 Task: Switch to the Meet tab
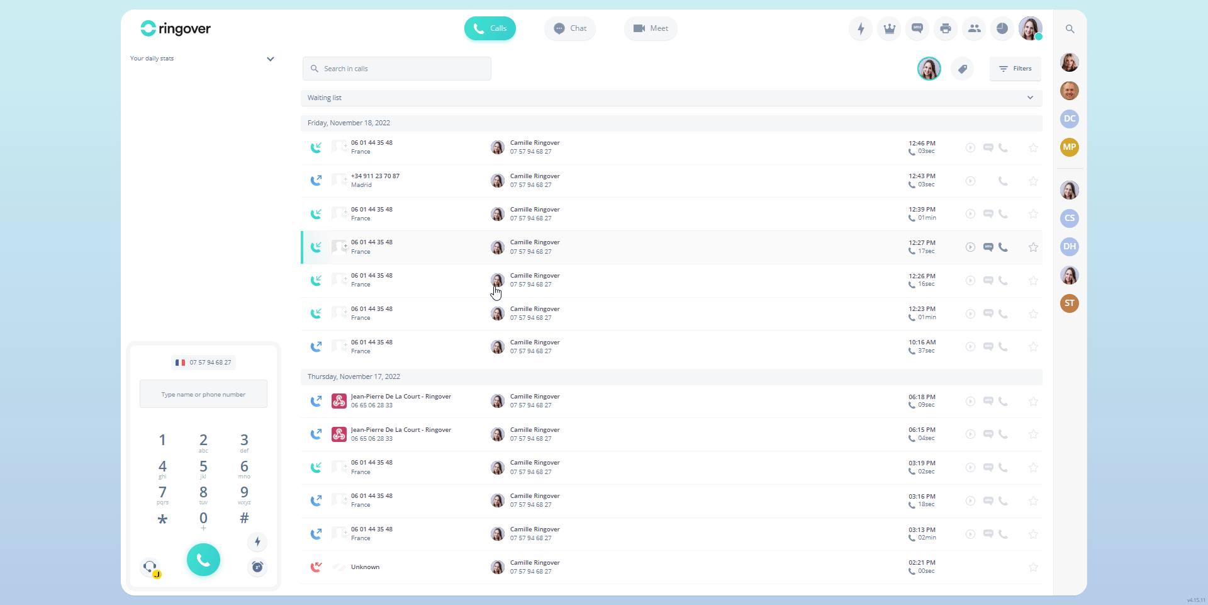651,28
